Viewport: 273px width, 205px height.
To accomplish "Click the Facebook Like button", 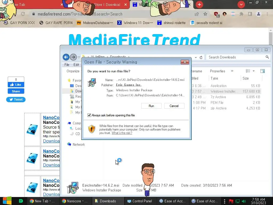I will click(x=16, y=85).
